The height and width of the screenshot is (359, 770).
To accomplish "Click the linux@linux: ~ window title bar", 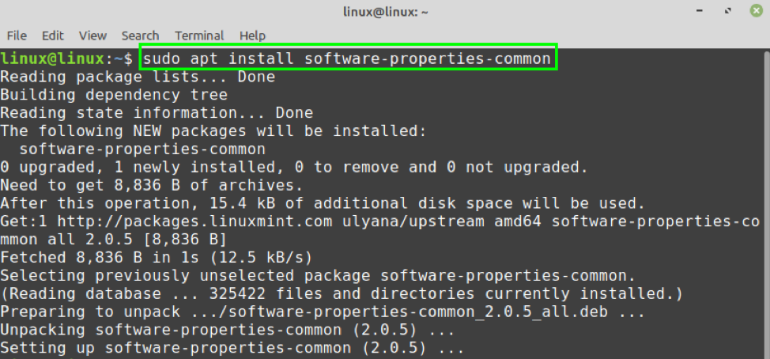I will click(384, 12).
